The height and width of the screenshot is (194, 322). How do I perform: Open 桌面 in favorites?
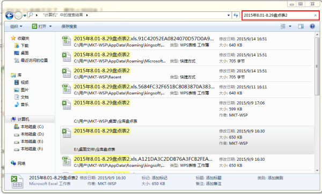(x=21, y=53)
